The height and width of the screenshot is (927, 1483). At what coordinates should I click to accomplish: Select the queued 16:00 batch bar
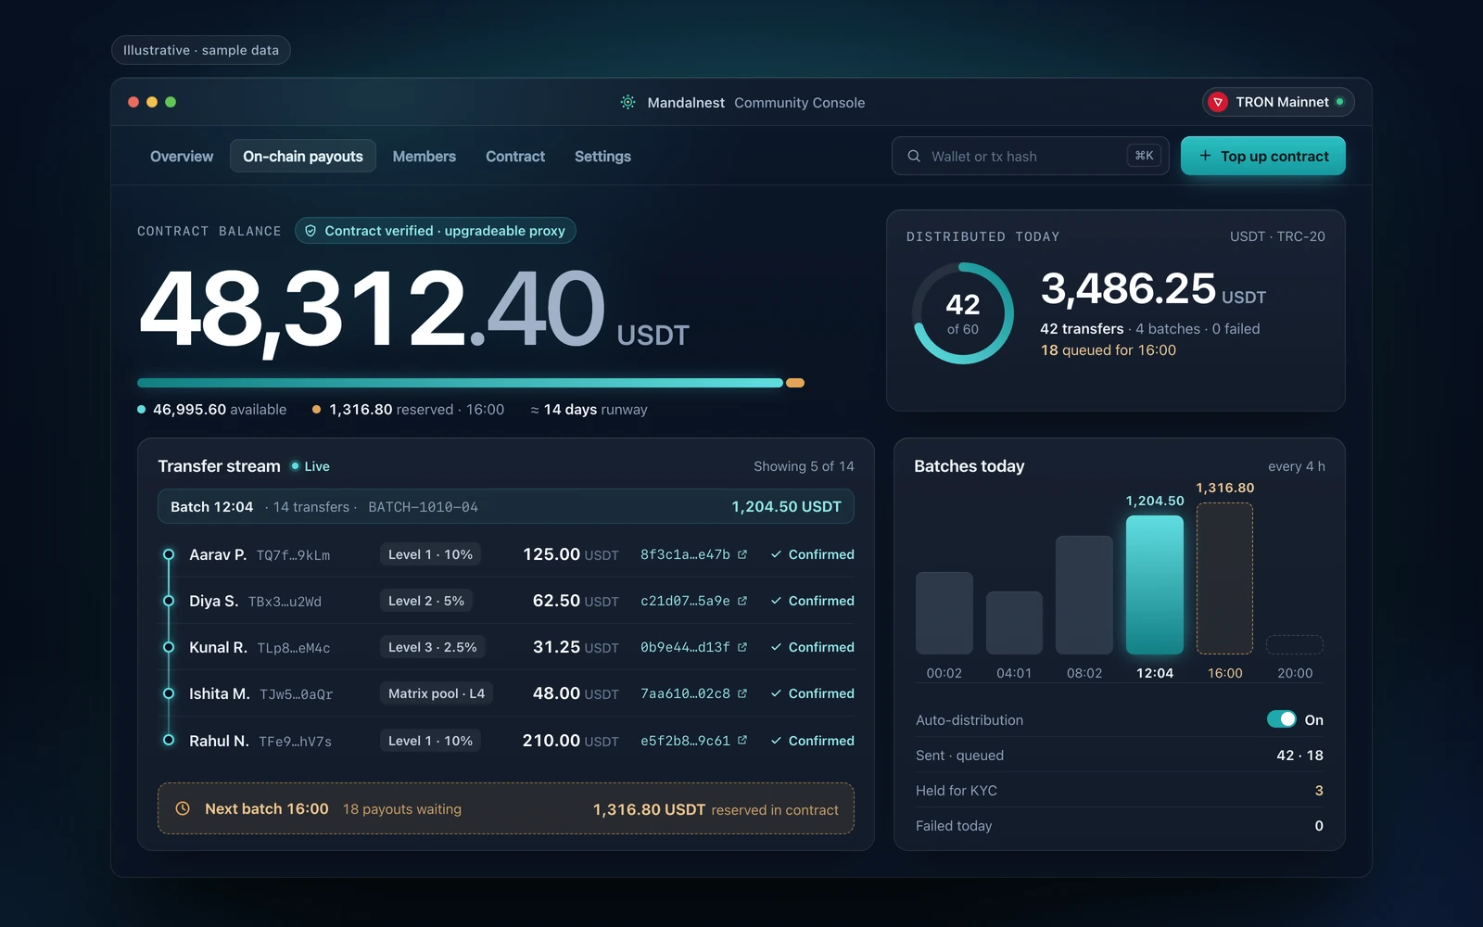click(1224, 578)
